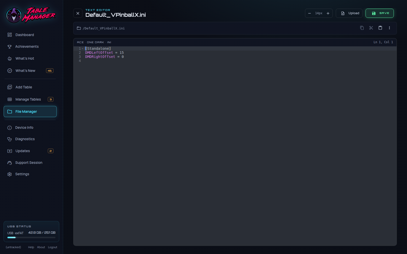Decrease font size with the minus button
Screen dimensions: 407x254
[310, 13]
